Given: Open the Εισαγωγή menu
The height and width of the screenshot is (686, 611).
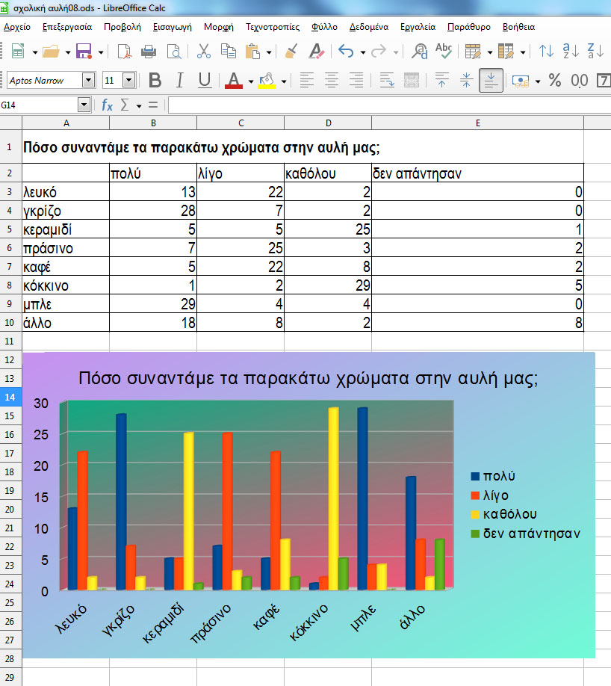Looking at the screenshot, I should tap(173, 27).
